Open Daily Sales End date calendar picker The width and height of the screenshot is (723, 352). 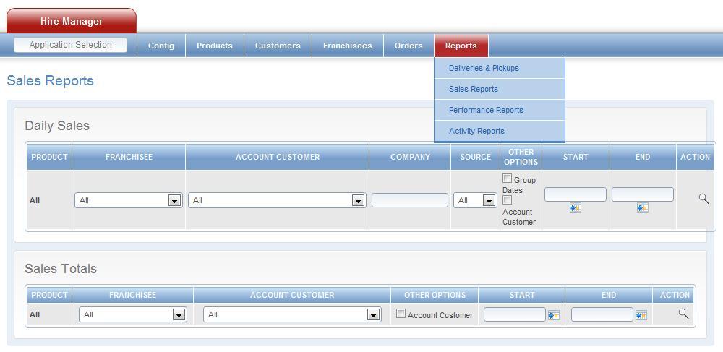pyautogui.click(x=642, y=207)
